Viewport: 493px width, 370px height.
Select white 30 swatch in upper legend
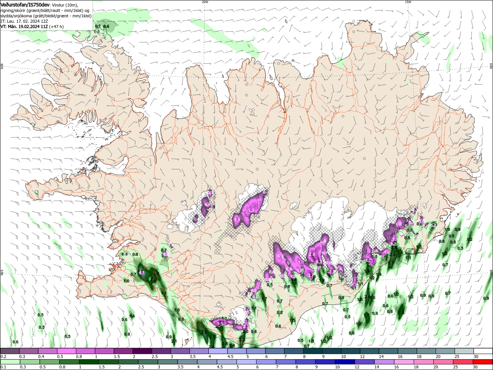coord(483,351)
